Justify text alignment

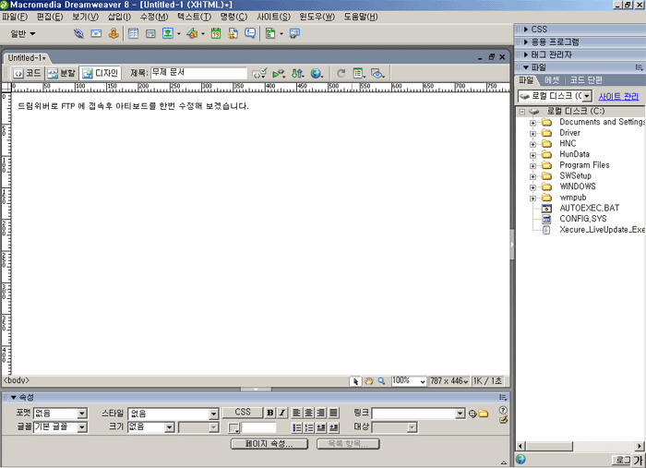[x=334, y=413]
